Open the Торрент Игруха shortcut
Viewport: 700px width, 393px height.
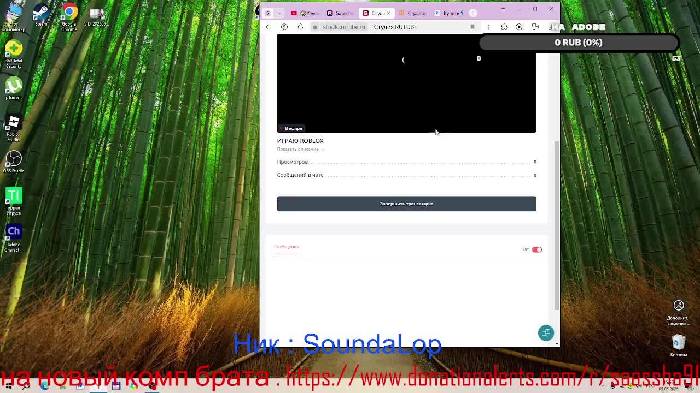(14, 201)
